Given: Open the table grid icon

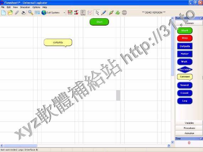Looking at the screenshot, I should click(37, 13).
